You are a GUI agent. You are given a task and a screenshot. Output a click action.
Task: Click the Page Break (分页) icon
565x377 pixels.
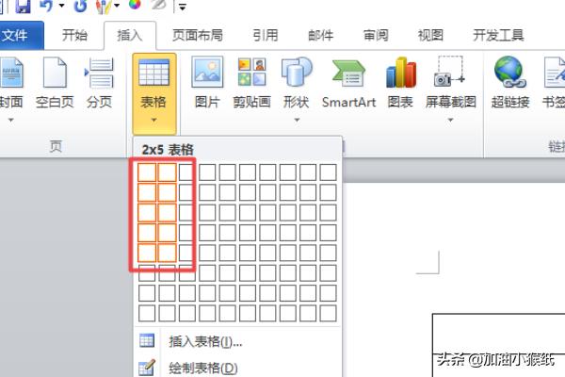coord(98,80)
